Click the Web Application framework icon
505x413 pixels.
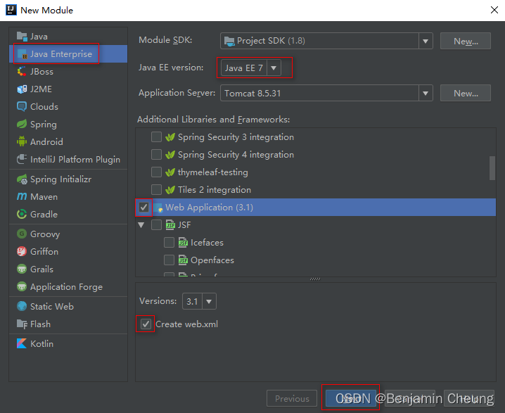158,208
